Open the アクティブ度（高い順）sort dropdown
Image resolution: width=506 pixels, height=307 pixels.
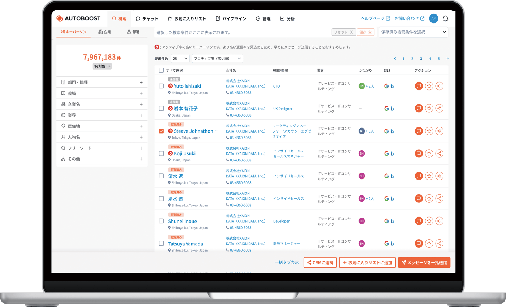click(x=218, y=58)
